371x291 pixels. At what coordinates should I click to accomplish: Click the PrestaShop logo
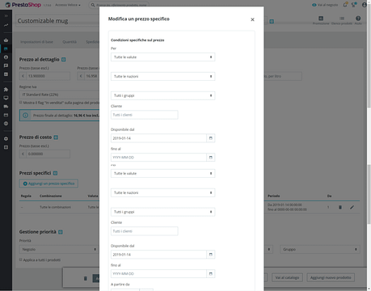pyautogui.click(x=23, y=5)
